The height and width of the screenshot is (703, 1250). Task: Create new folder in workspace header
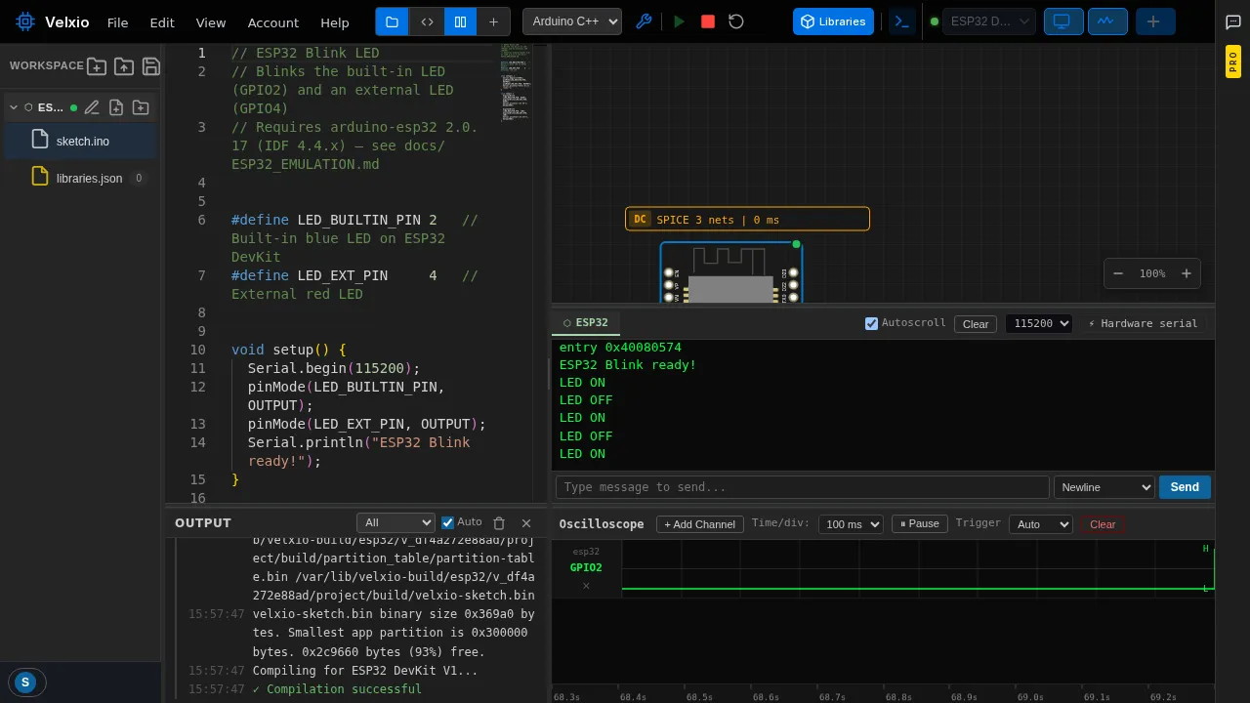[x=97, y=66]
